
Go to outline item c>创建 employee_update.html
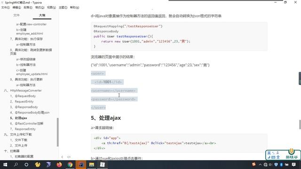pos(32,72)
